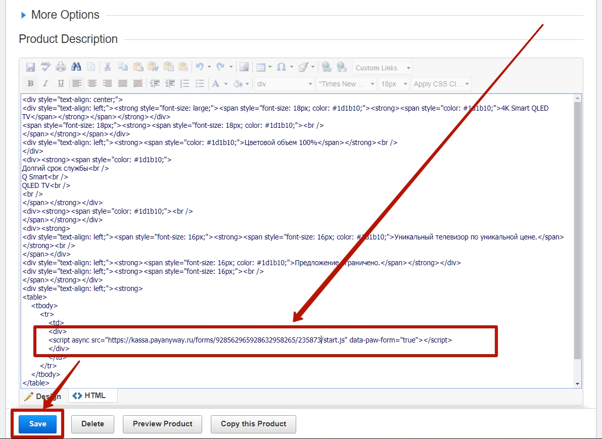This screenshot has width=602, height=439.
Task: Click the Copy this Product button
Action: [x=253, y=424]
